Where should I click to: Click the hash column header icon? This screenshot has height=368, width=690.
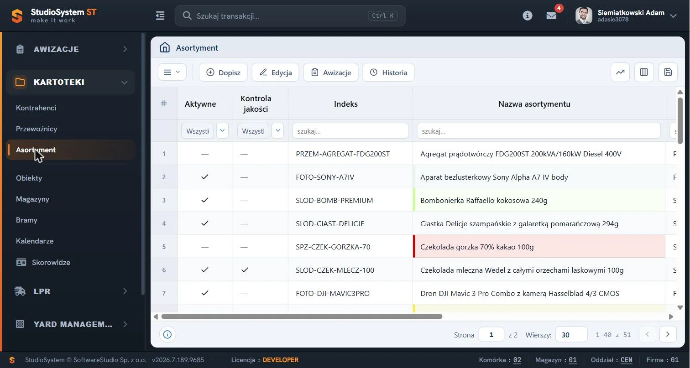(164, 104)
